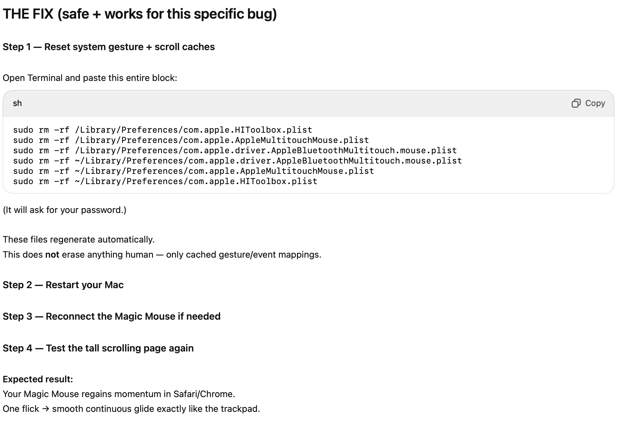619x426 pixels.
Task: Click the ~/Library AppleBluetoothMultitouch.mouse.plist command line
Action: click(x=237, y=161)
